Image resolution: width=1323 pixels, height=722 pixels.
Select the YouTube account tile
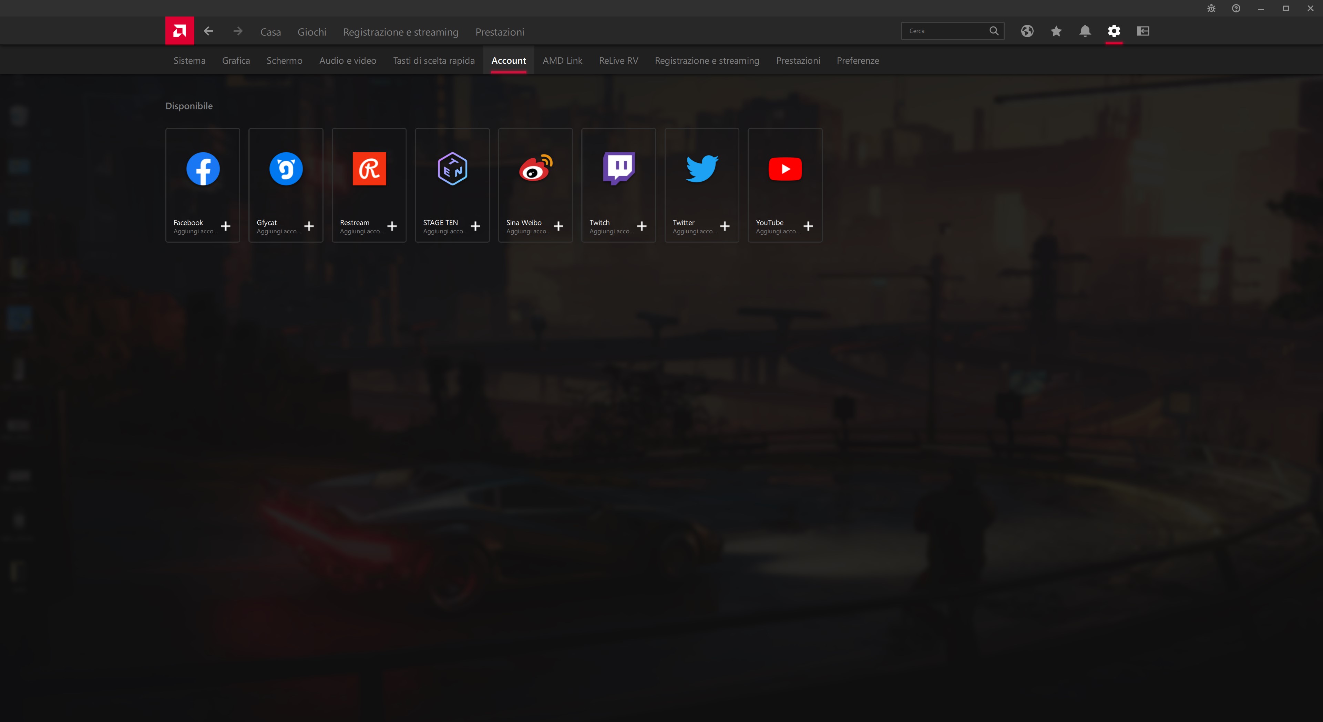pyautogui.click(x=784, y=185)
